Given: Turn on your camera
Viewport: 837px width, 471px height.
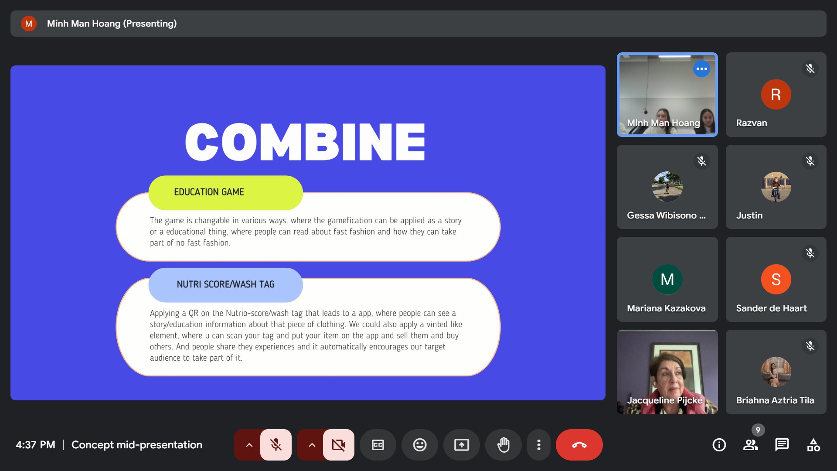Looking at the screenshot, I should [x=338, y=445].
